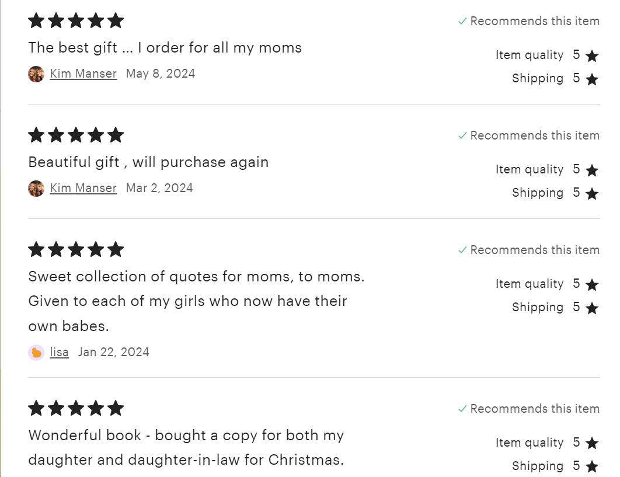Click Kim Manser's avatar on May 8 review
Viewport: 620px width, 477px height.
pyautogui.click(x=36, y=74)
